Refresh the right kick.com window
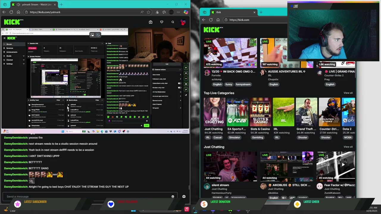This screenshot has width=381, height=214. point(211,20)
